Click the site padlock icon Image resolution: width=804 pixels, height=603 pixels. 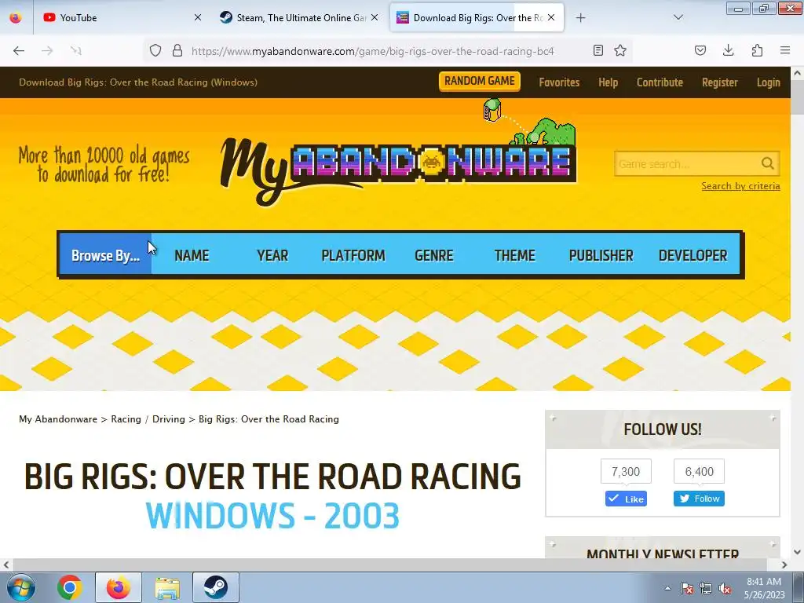tap(177, 50)
